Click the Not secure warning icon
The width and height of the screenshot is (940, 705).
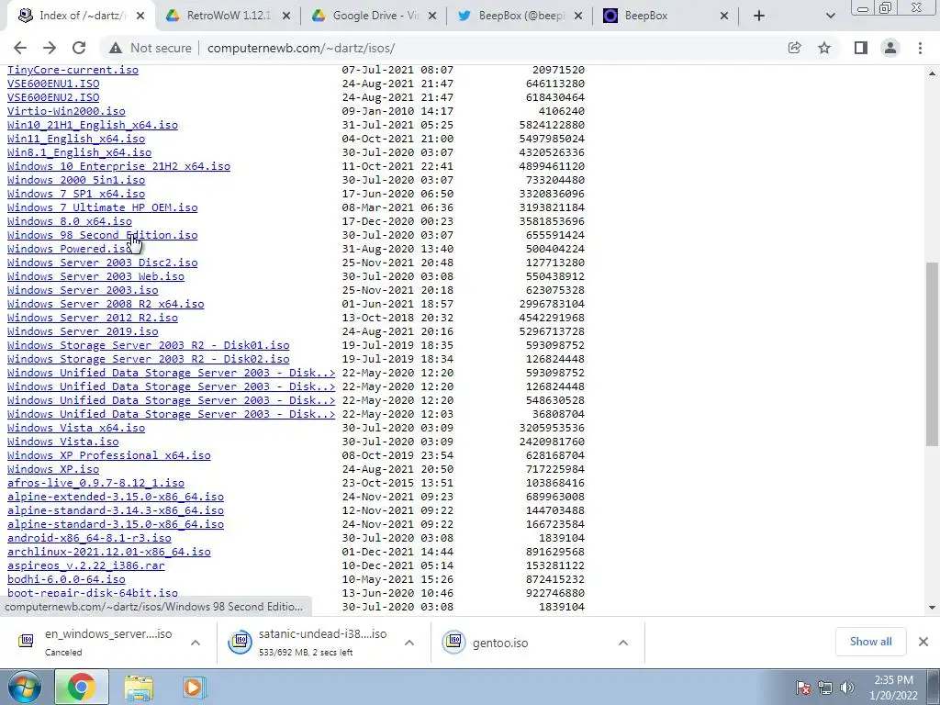pos(116,48)
